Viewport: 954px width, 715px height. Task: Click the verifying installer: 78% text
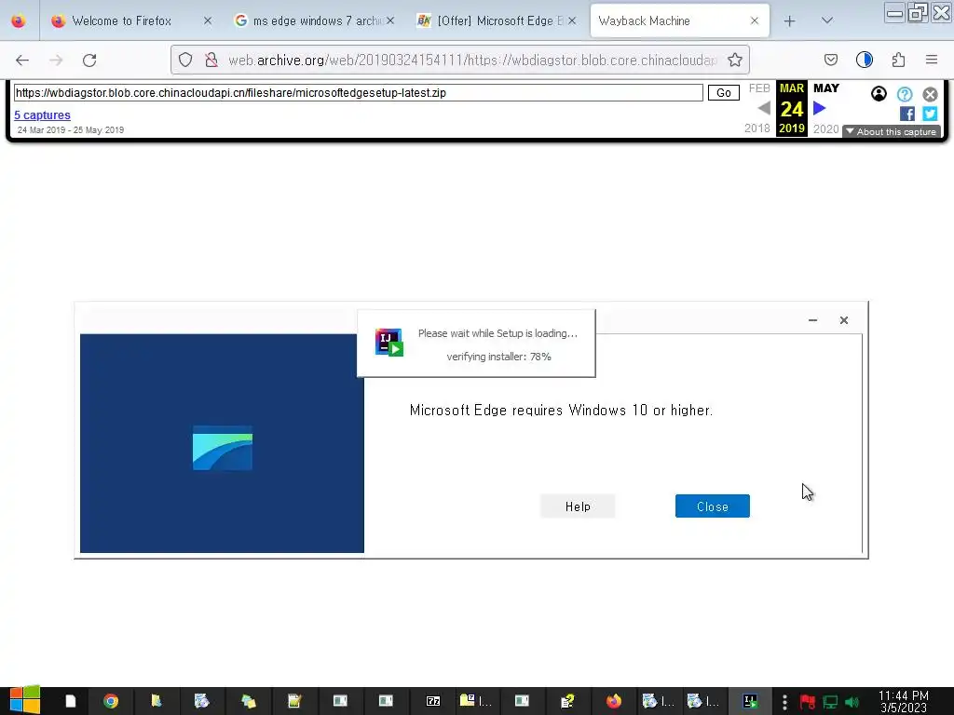499,357
